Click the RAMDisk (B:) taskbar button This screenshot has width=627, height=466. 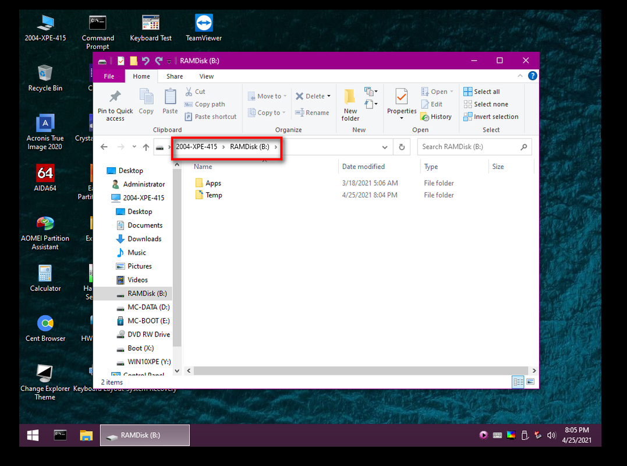coord(145,435)
